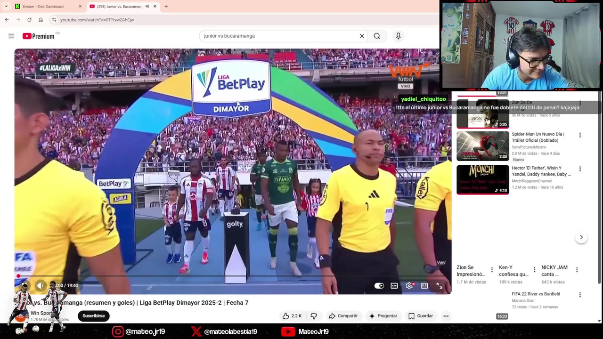Open the Monchi 4:10 video thumbnail
The height and width of the screenshot is (339, 603).
[x=482, y=179]
